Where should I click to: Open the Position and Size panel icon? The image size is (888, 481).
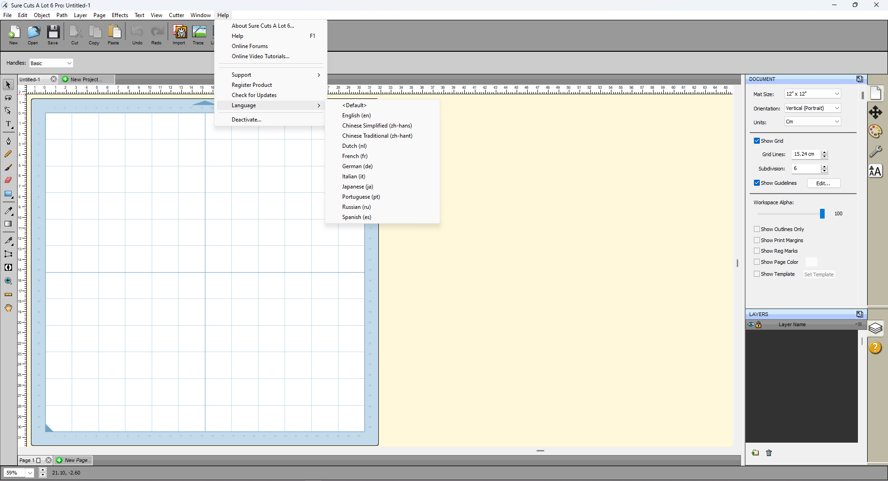(x=875, y=112)
